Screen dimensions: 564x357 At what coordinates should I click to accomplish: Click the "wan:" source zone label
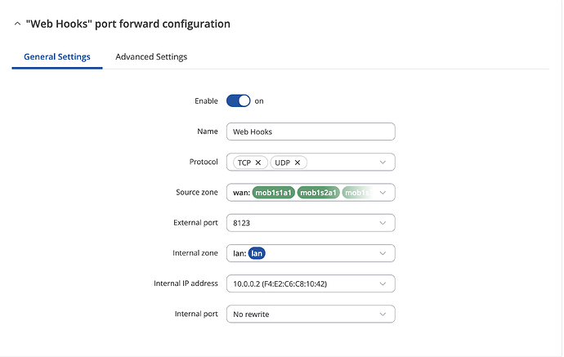tap(241, 193)
